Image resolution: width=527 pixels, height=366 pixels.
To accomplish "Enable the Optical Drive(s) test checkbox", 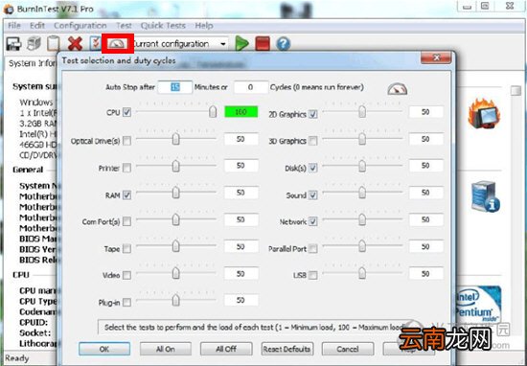I will click(x=126, y=141).
